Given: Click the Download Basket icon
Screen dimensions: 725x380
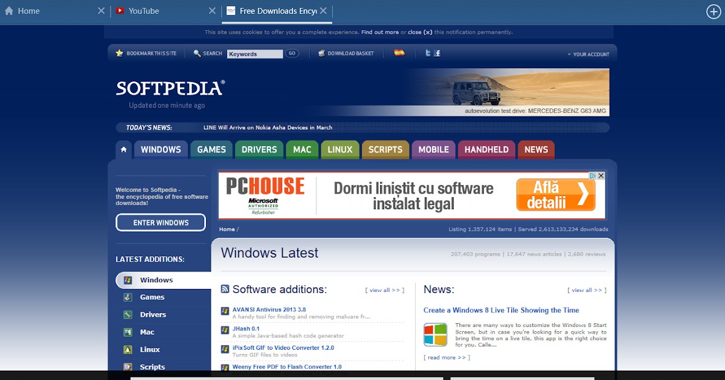Looking at the screenshot, I should (322, 53).
